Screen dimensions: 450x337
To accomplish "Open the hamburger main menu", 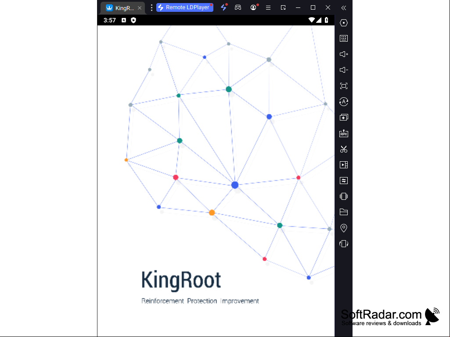I will click(268, 8).
